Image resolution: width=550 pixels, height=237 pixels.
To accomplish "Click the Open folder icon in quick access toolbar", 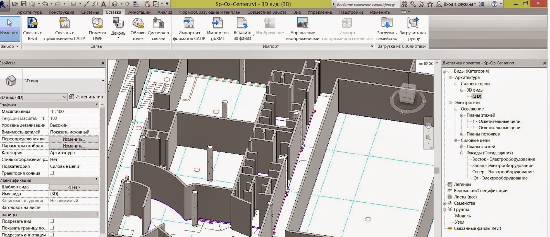I will coord(15,4).
